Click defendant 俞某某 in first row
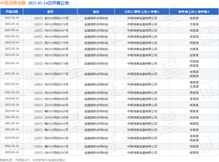219x162 pixels. (x=194, y=18)
